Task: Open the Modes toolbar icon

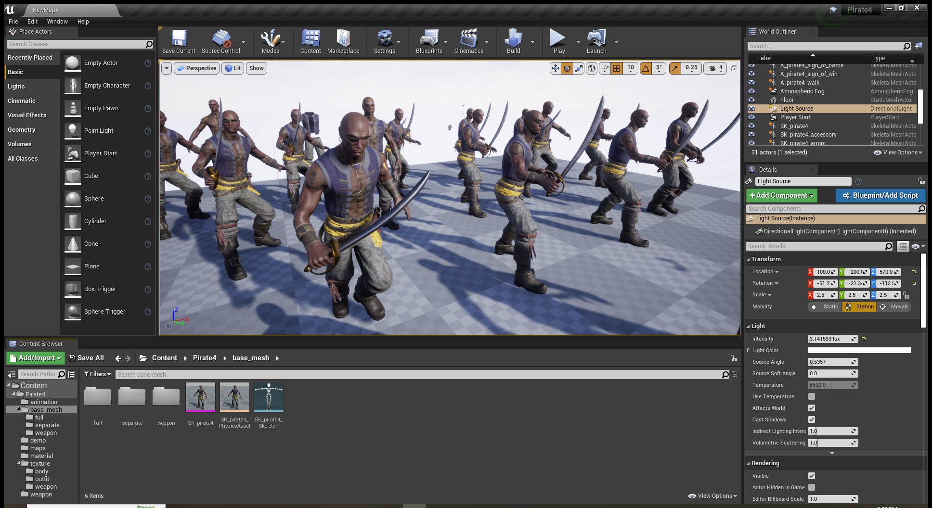Action: point(270,41)
